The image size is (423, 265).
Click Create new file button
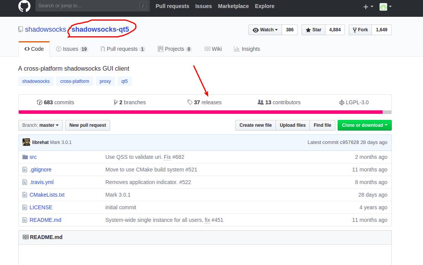(255, 125)
